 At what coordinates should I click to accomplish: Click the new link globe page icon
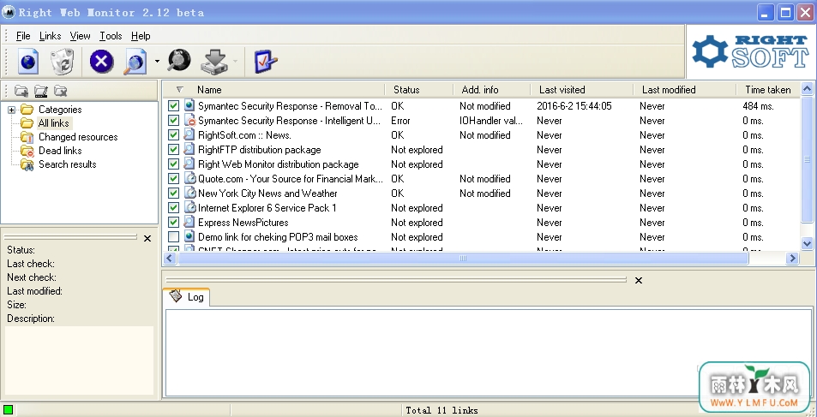coord(28,62)
